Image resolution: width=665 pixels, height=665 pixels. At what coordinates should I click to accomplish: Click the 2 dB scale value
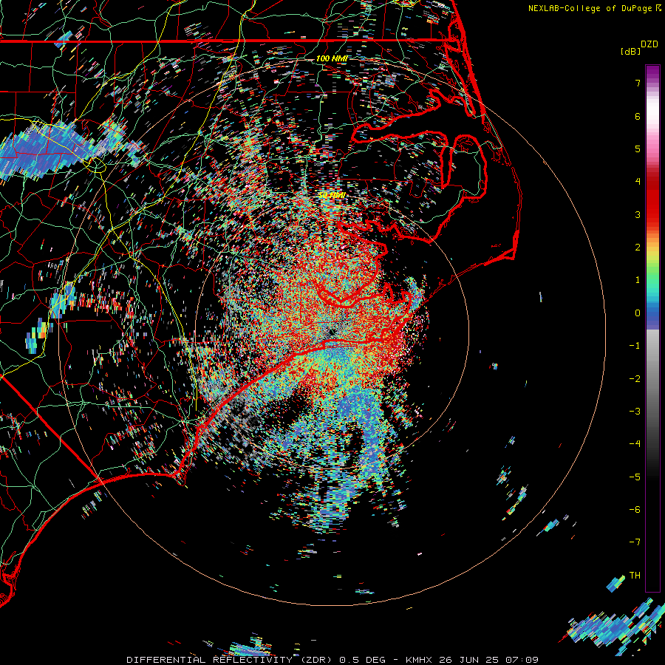click(x=638, y=248)
